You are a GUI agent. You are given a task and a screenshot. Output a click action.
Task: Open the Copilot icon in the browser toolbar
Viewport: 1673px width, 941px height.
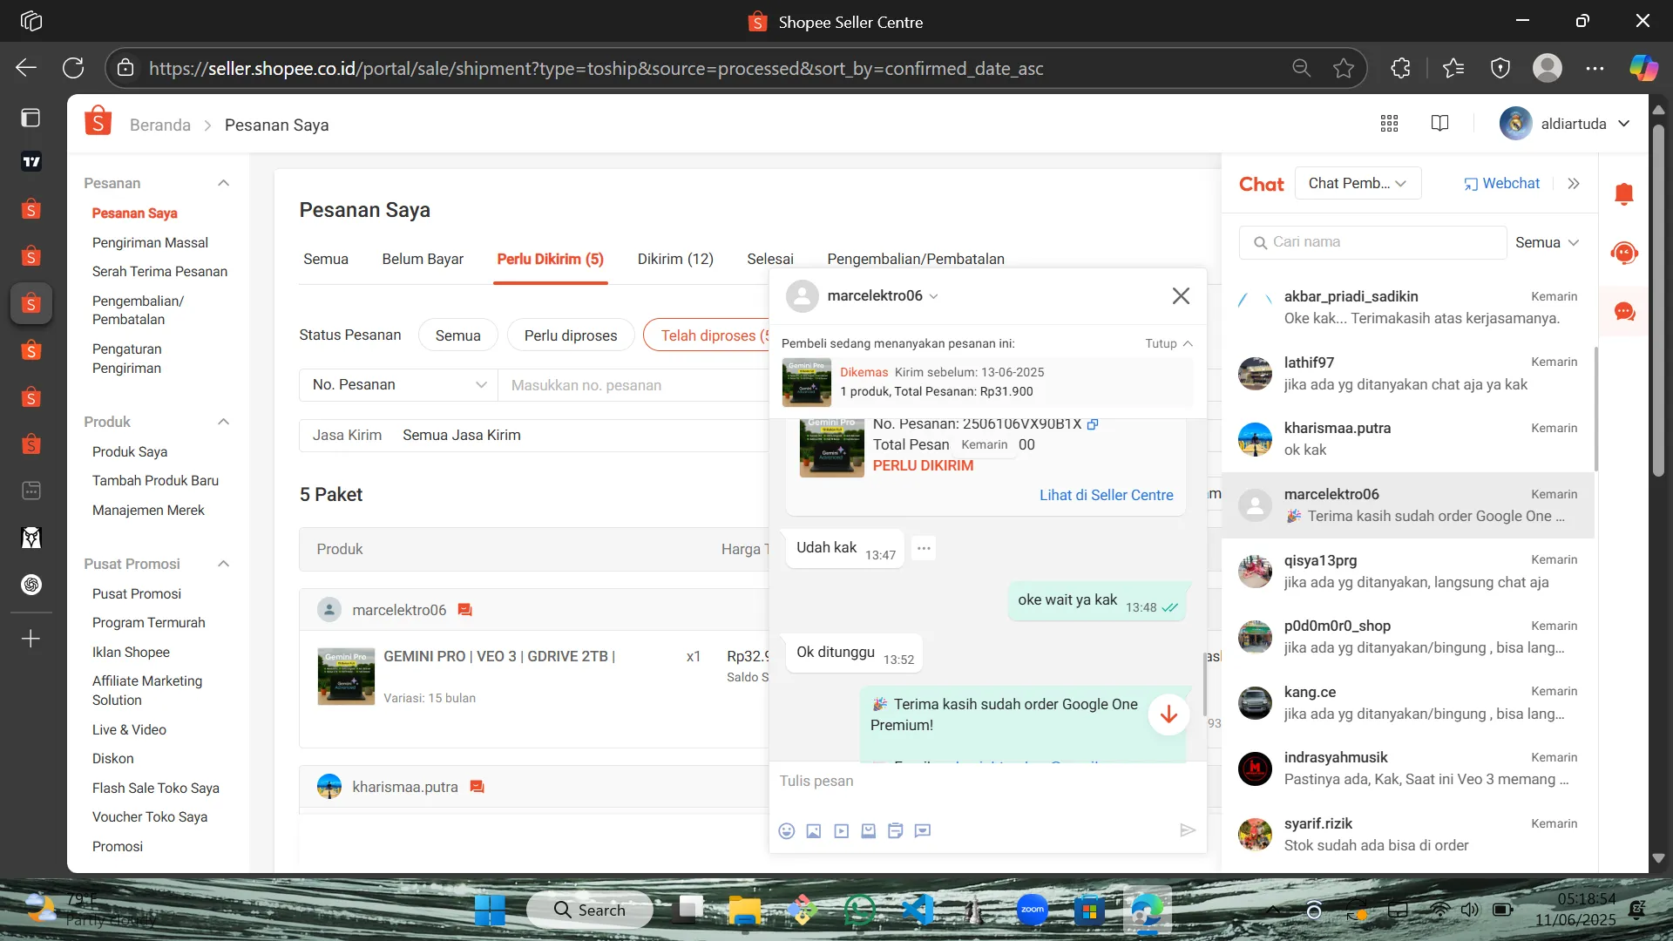click(1643, 68)
